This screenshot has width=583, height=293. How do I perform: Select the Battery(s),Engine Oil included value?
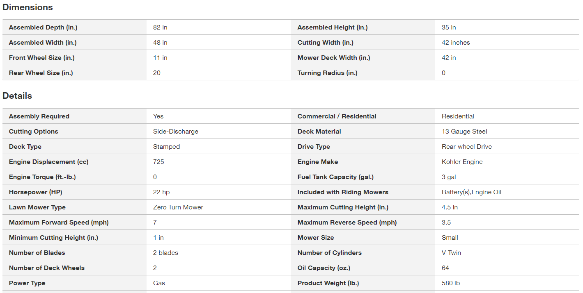471,192
